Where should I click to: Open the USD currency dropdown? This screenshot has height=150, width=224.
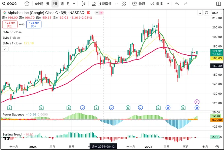217,13
